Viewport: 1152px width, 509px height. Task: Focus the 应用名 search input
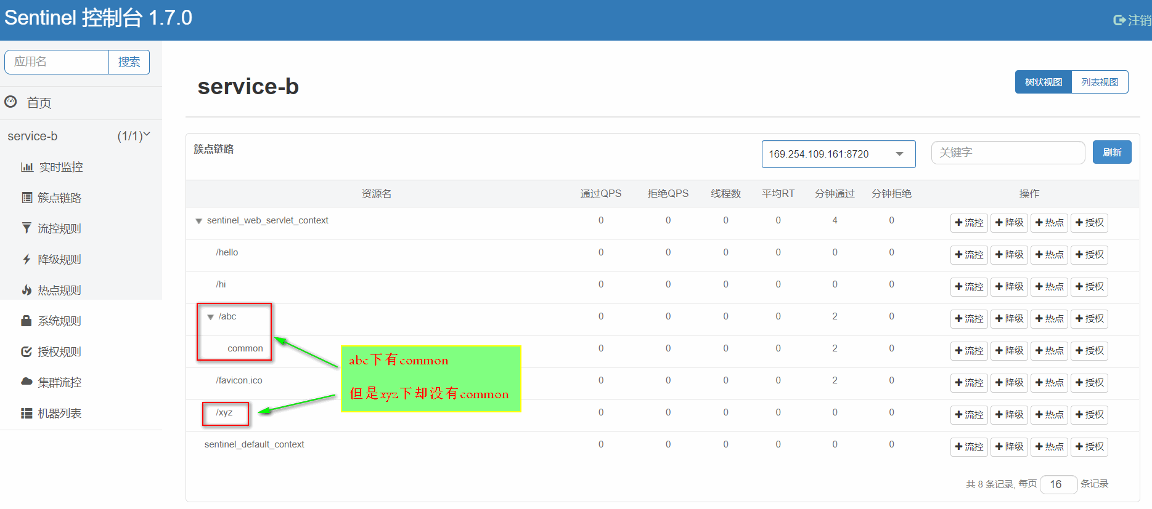[57, 62]
